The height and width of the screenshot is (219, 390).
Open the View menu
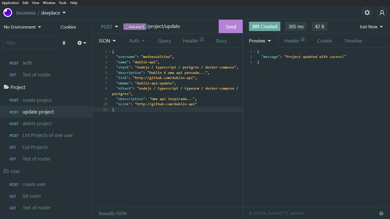(36, 3)
